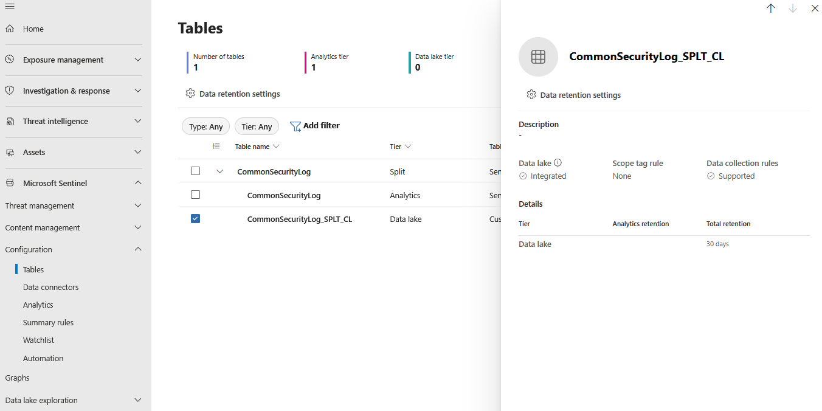
Task: Click the Number of tables count
Action: (196, 67)
